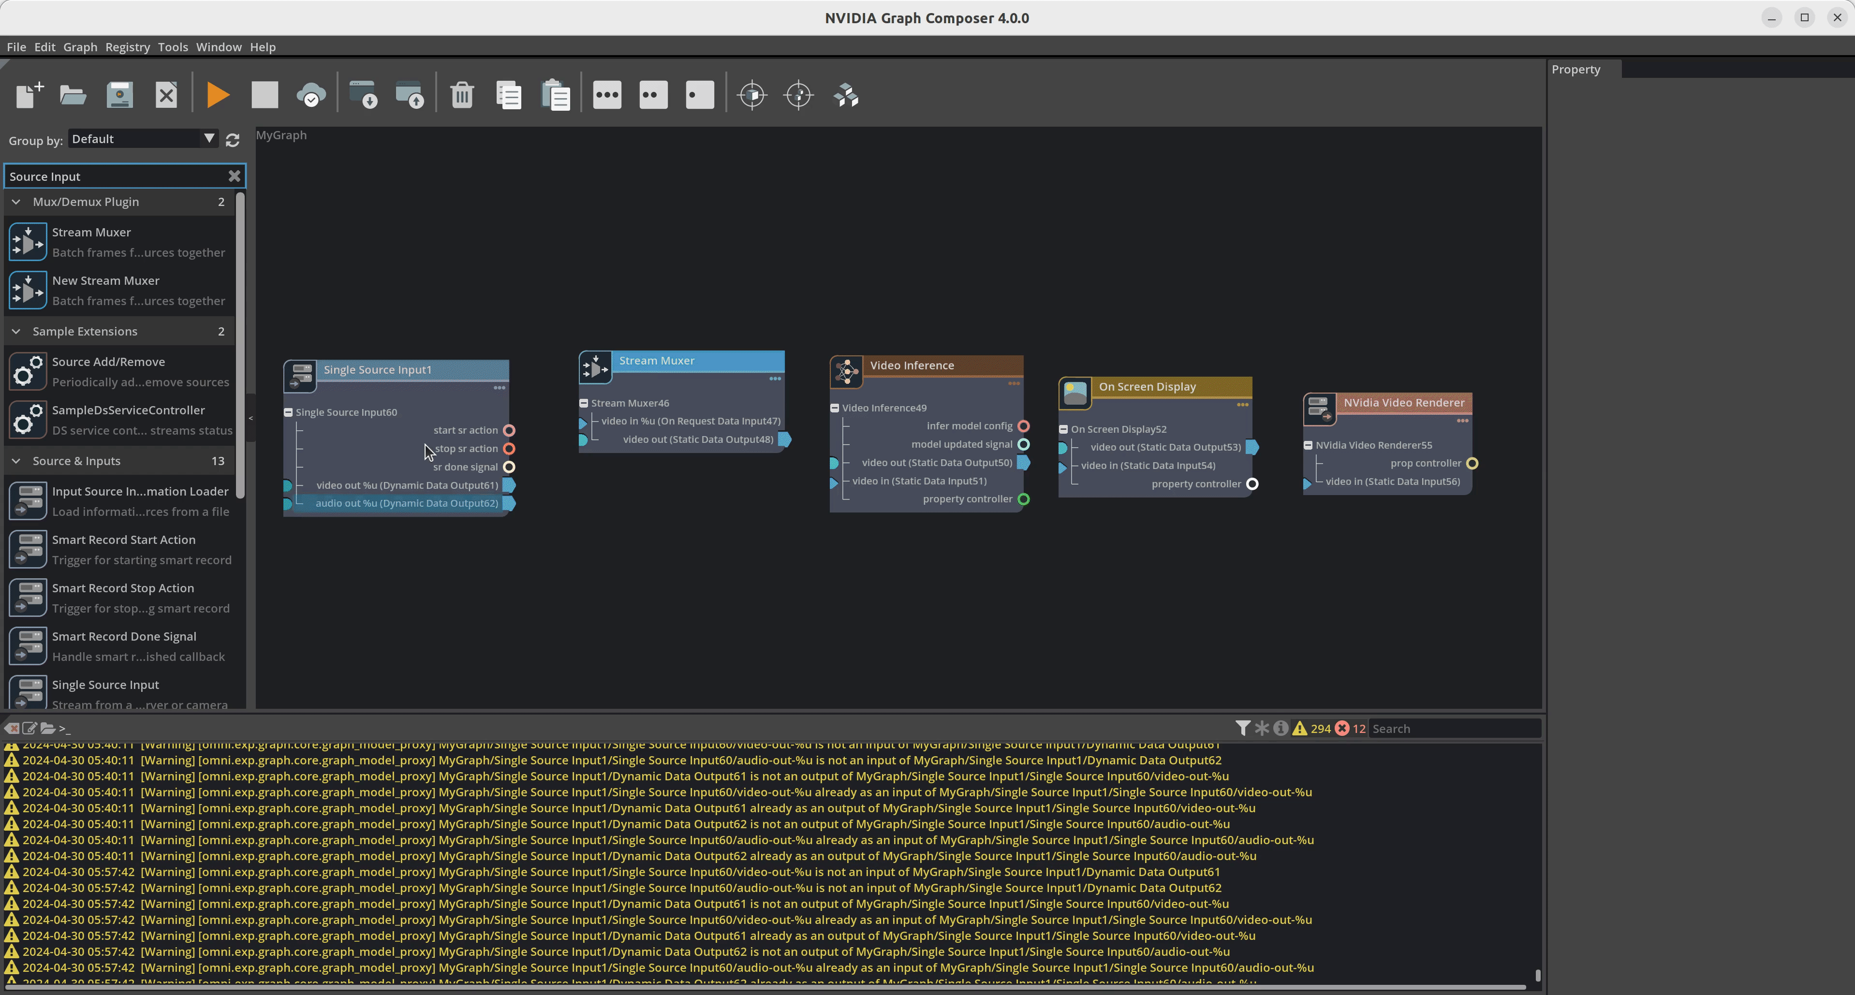Toggle the 294 warnings filter in console
Viewport: 1855px width, 995px height.
pos(1313,728)
